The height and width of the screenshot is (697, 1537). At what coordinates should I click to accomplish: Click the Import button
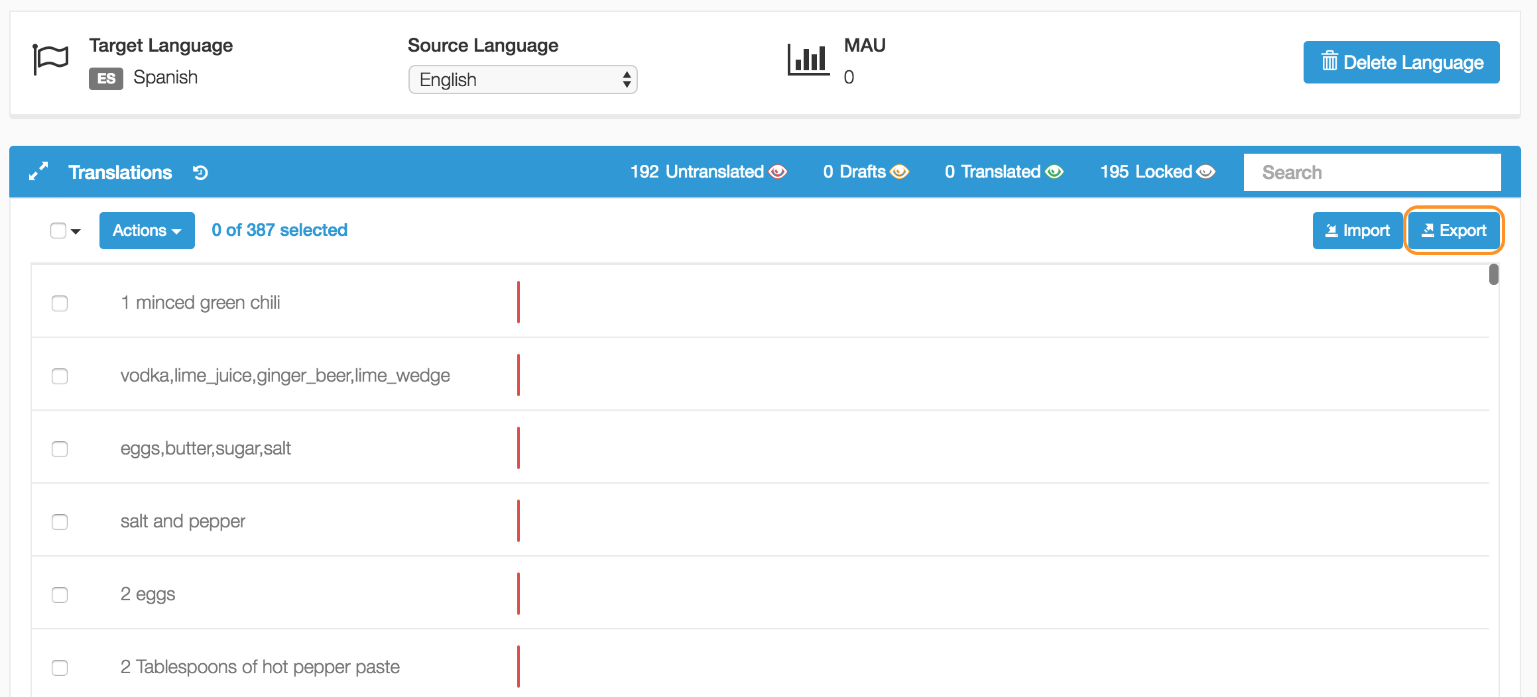click(1357, 231)
